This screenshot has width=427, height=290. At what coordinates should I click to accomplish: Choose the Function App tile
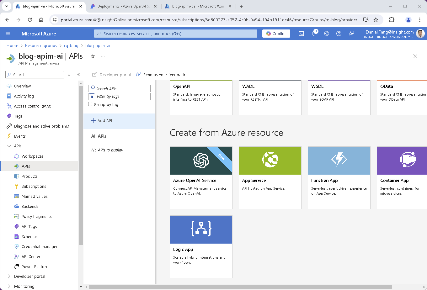tap(339, 178)
